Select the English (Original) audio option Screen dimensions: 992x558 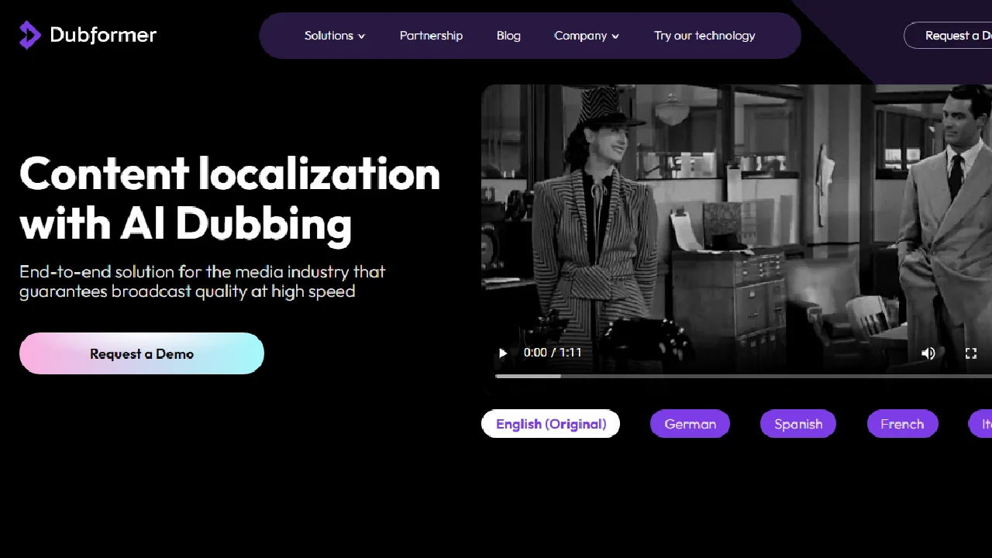(x=551, y=424)
